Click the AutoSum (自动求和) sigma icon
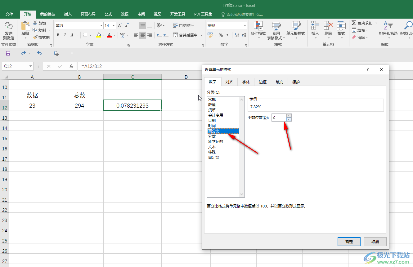 click(x=354, y=23)
